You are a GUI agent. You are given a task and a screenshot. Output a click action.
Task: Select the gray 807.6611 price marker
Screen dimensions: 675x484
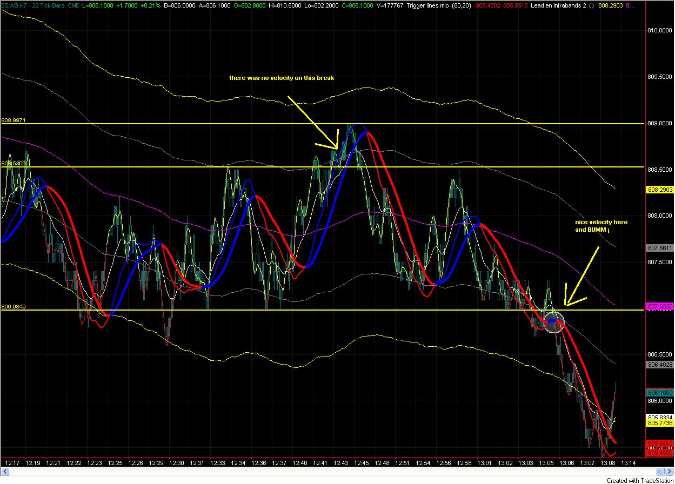coord(659,248)
